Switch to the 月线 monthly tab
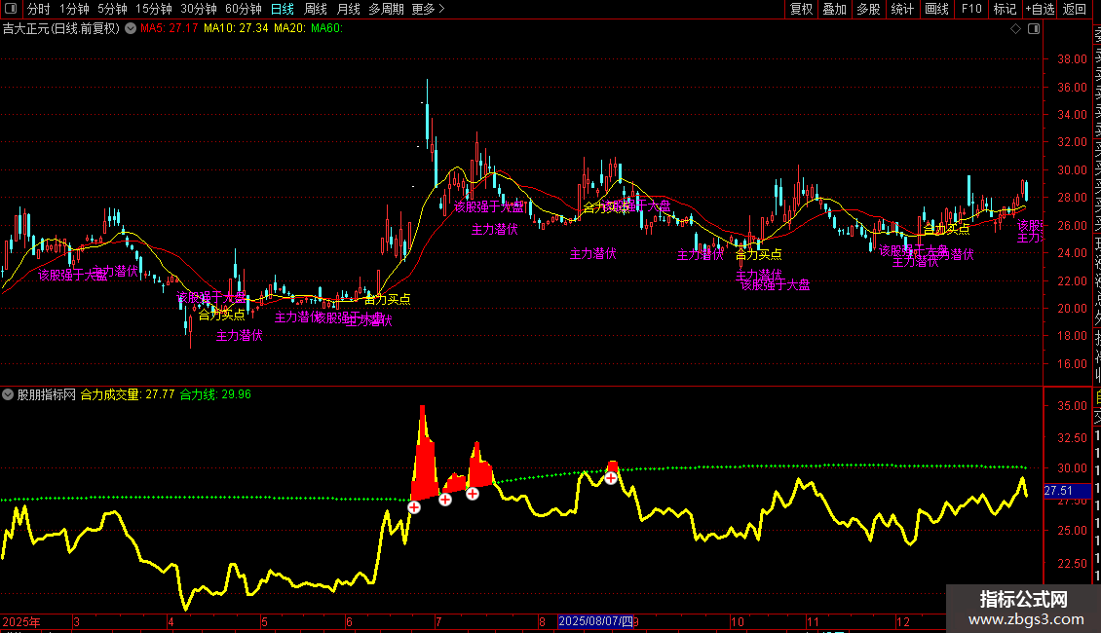This screenshot has height=633, width=1101. click(x=348, y=9)
